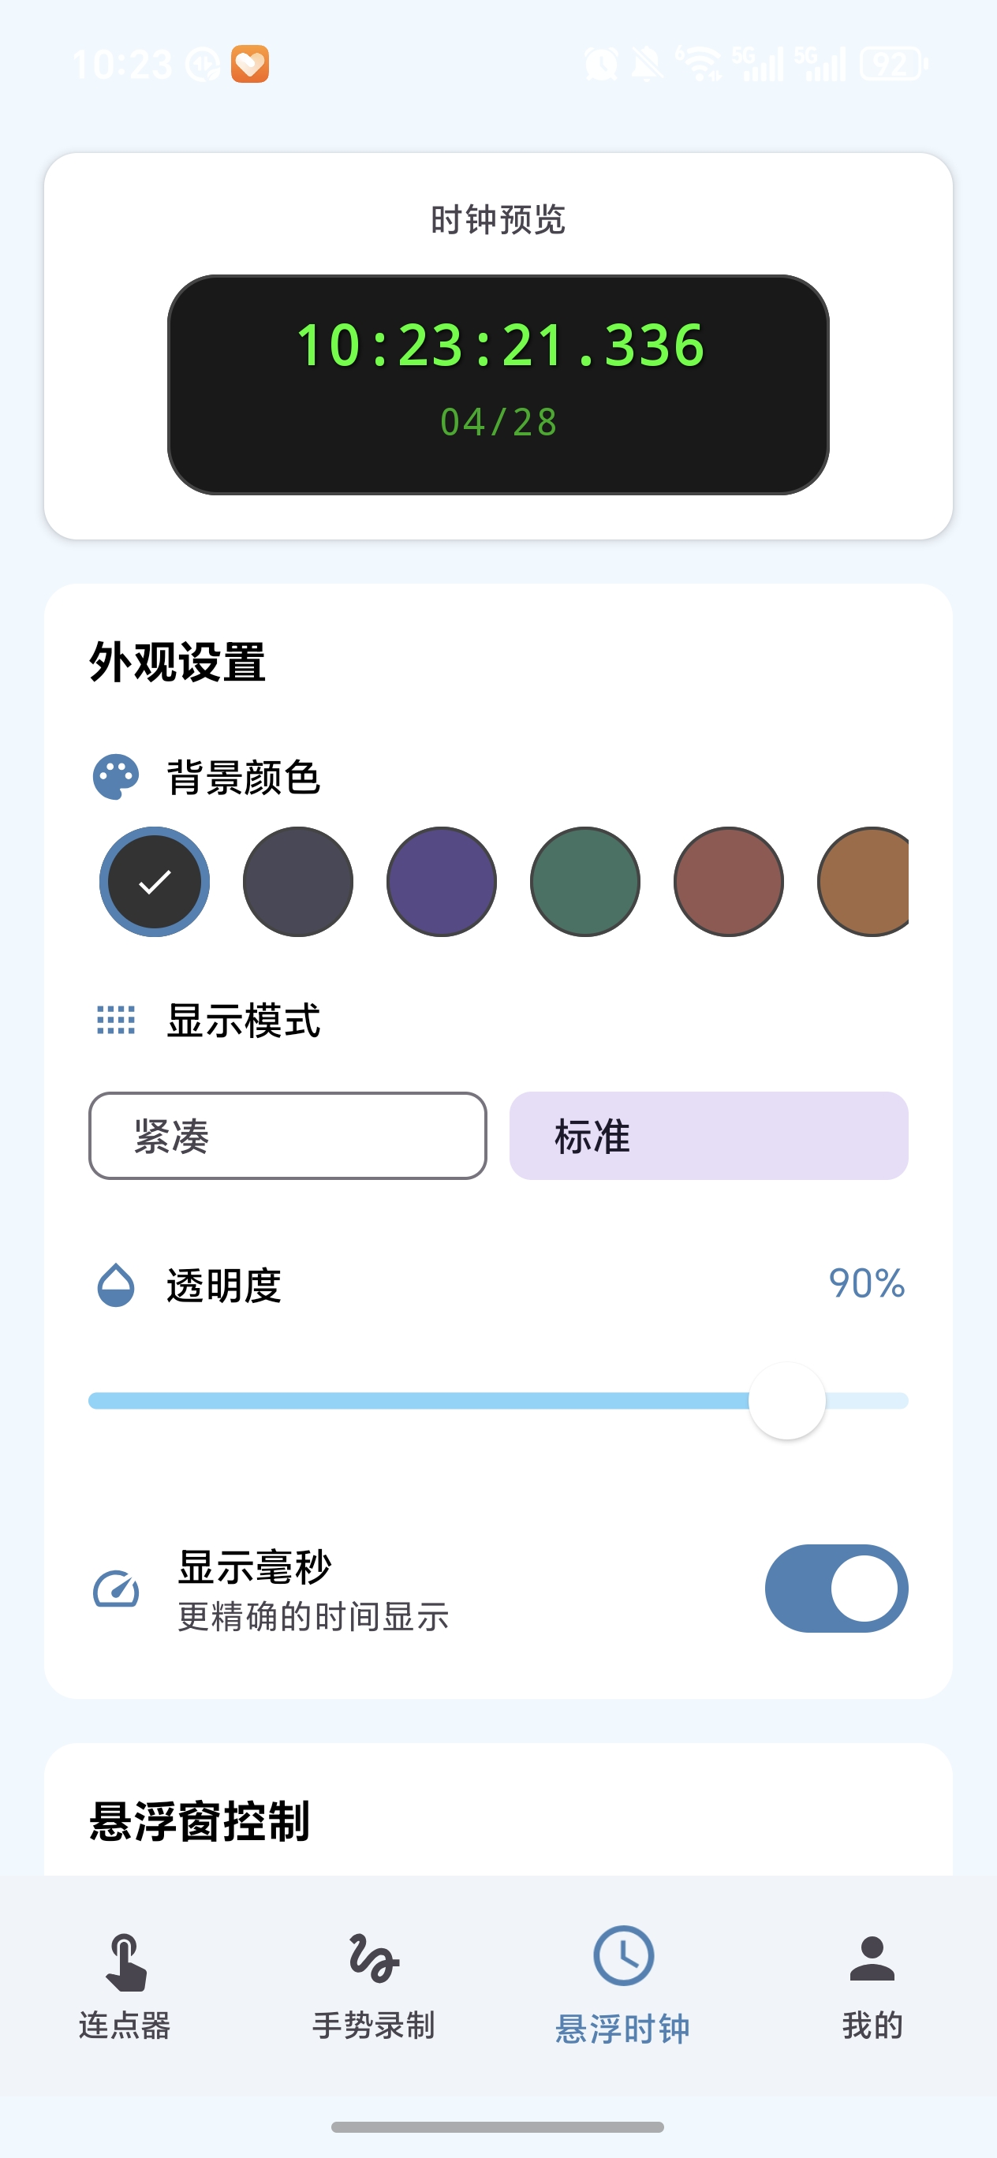The image size is (997, 2158).
Task: Pick the purple background color swatch
Action: click(442, 881)
